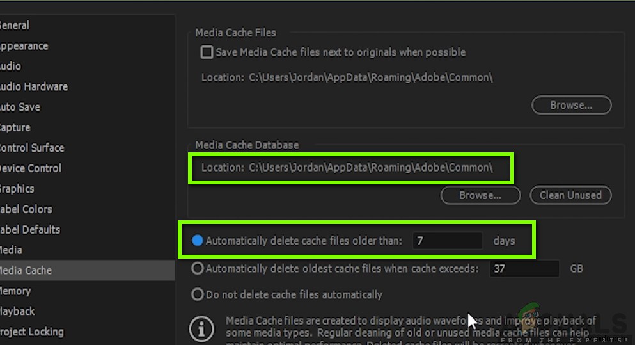Click the cache size GB input field
635x345 pixels.
[524, 269]
